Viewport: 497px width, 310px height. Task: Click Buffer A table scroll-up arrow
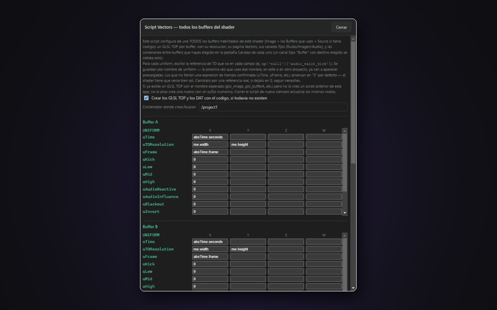345,131
